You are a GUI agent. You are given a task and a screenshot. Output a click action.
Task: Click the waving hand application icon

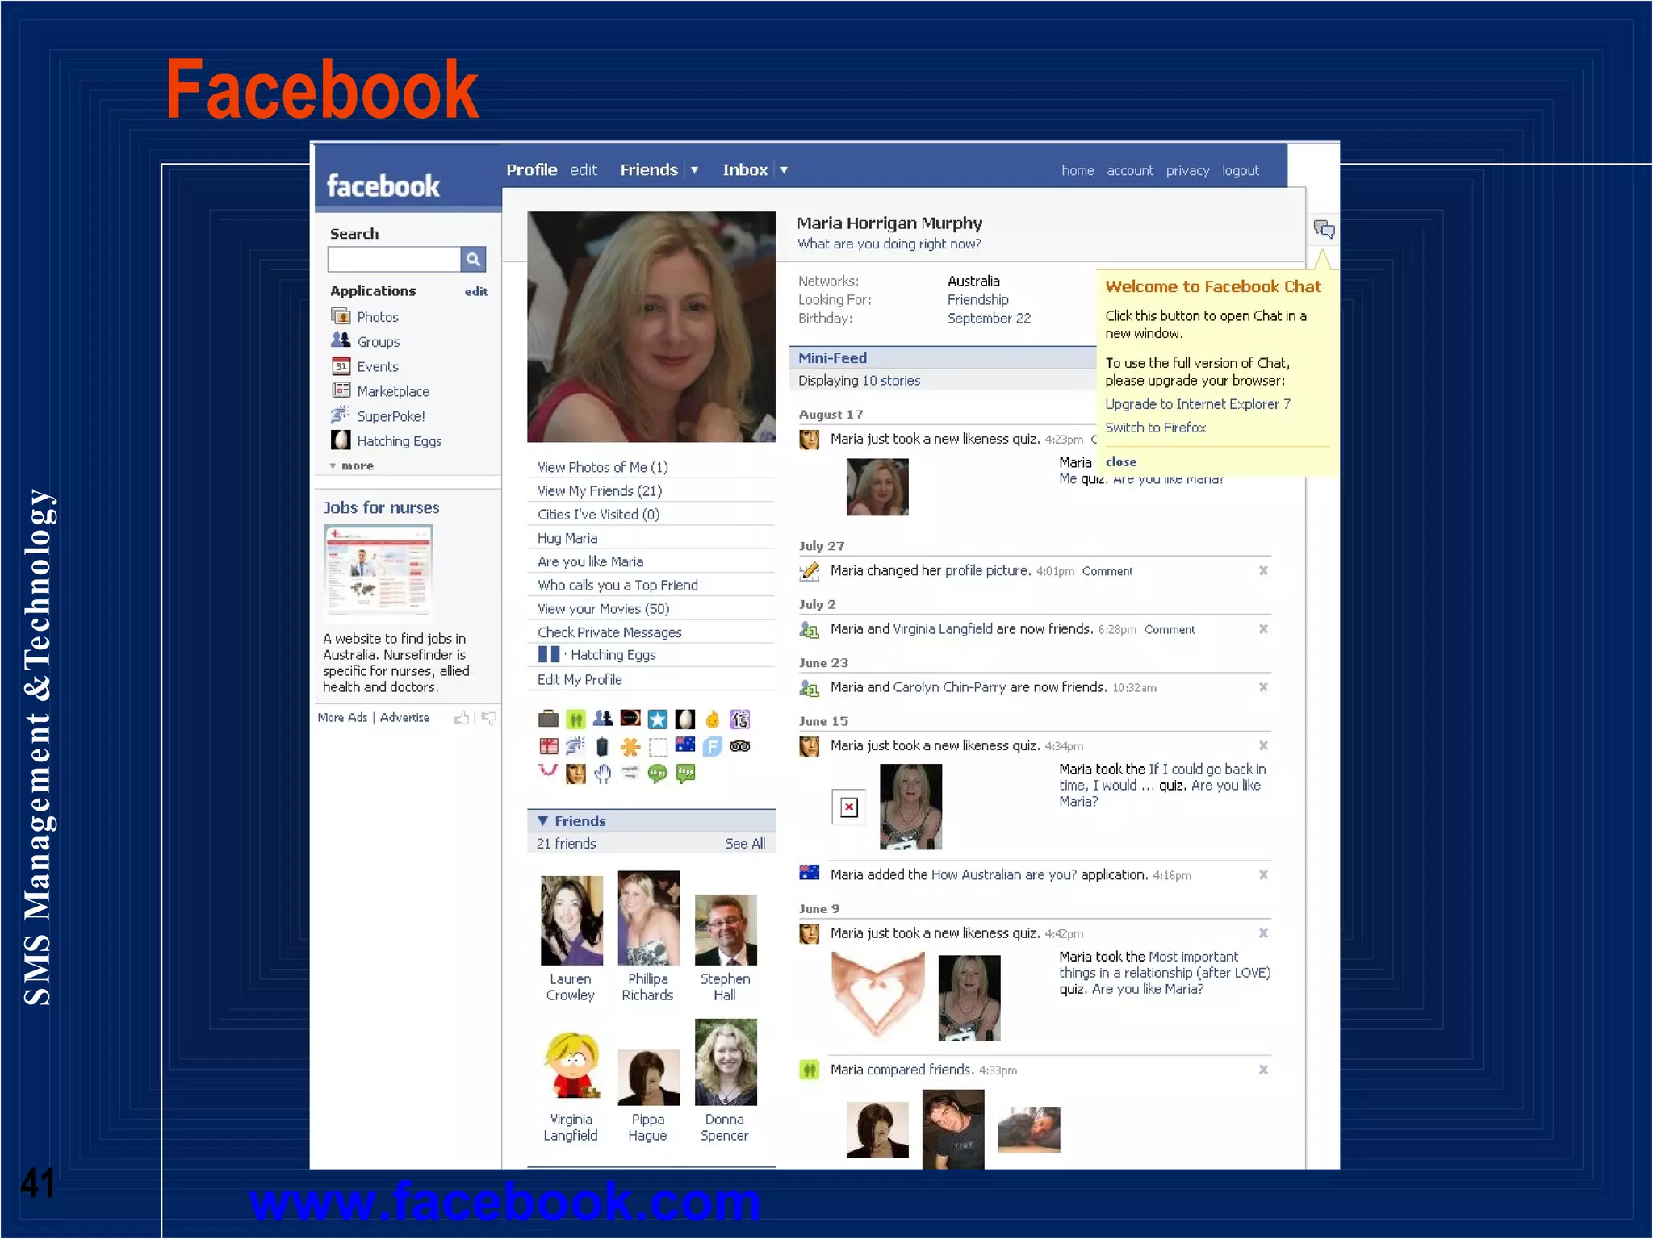pos(603,774)
